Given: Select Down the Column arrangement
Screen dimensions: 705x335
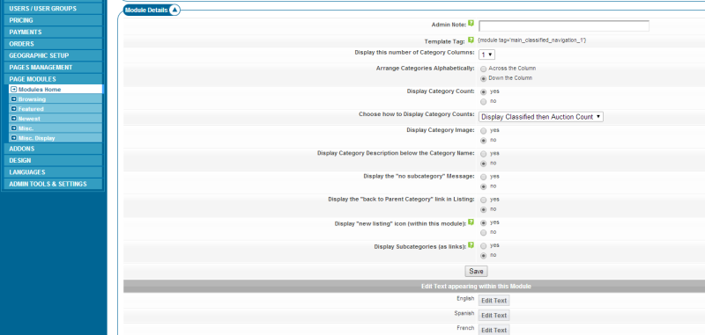Looking at the screenshot, I should pyautogui.click(x=483, y=78).
